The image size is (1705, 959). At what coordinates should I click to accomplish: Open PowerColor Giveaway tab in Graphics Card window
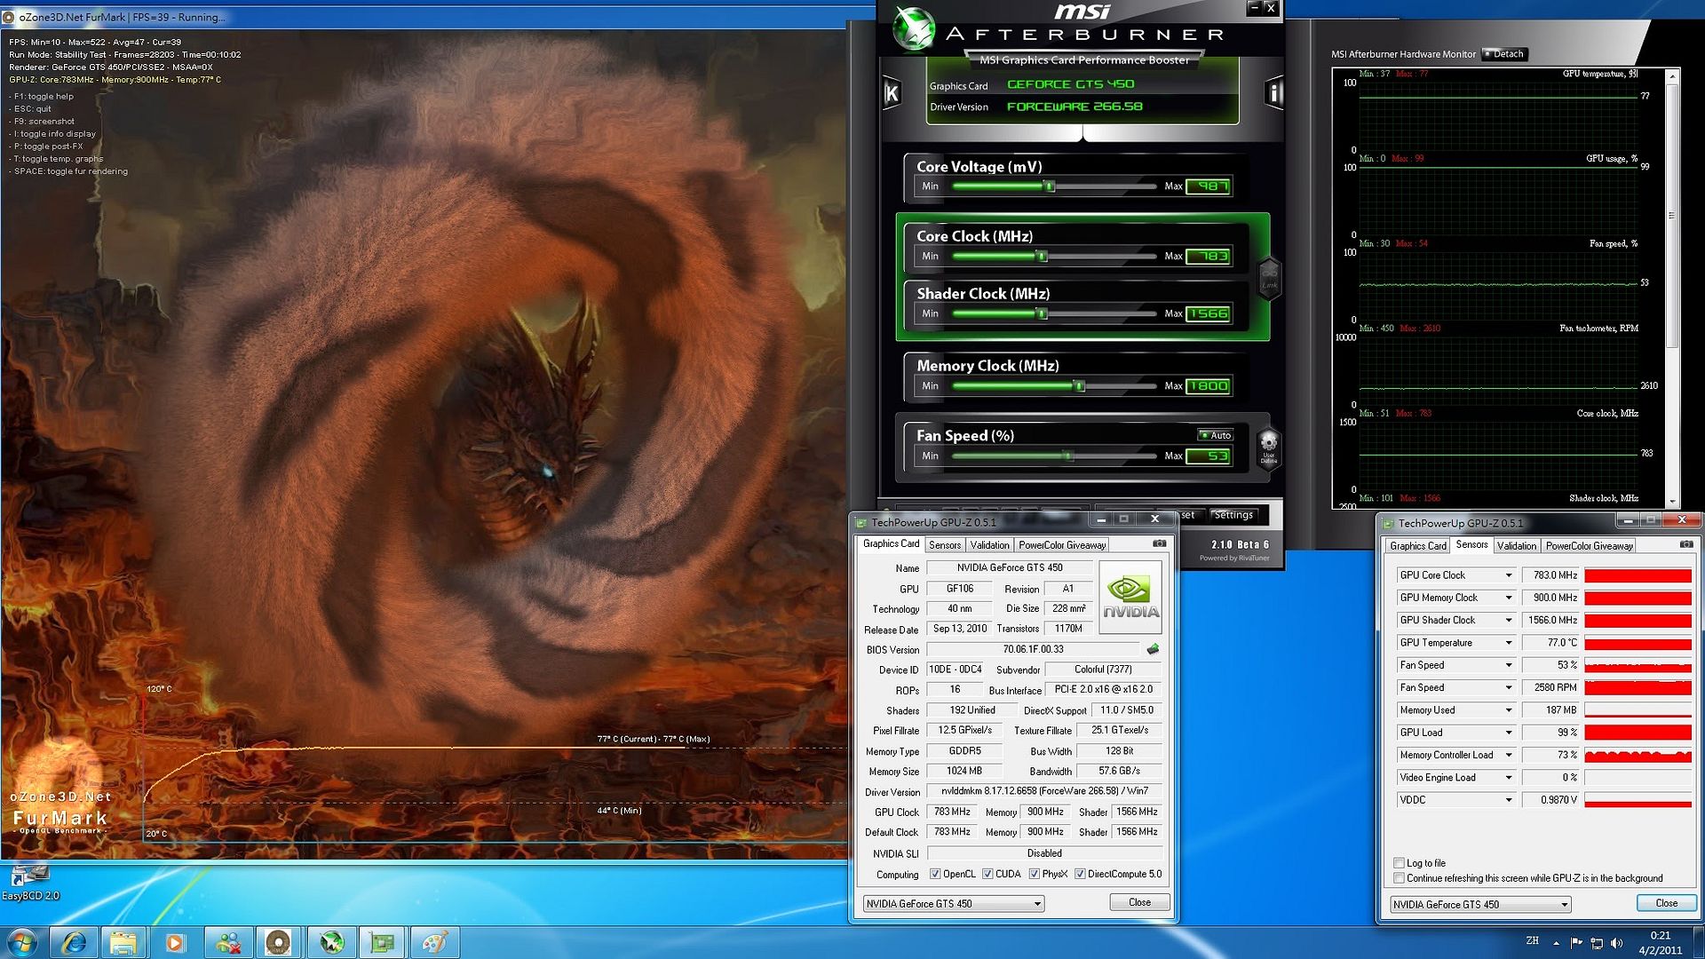pos(1062,545)
